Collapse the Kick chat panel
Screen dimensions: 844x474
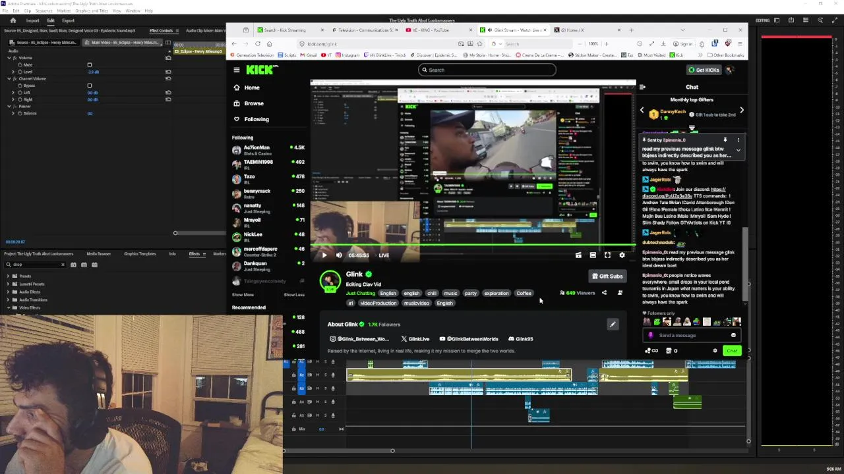(x=642, y=87)
